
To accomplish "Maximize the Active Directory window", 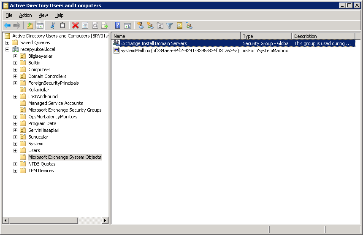I will pos(349,5).
